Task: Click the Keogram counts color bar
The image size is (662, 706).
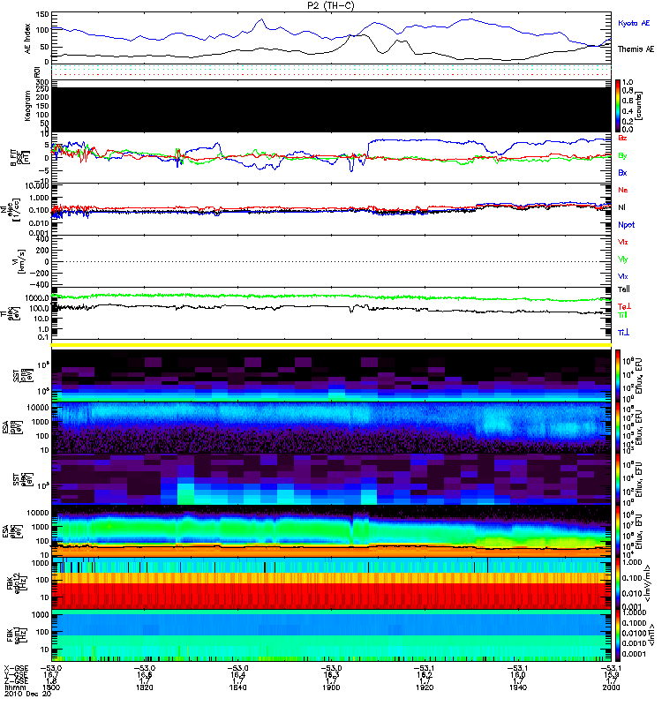Action: pyautogui.click(x=618, y=106)
